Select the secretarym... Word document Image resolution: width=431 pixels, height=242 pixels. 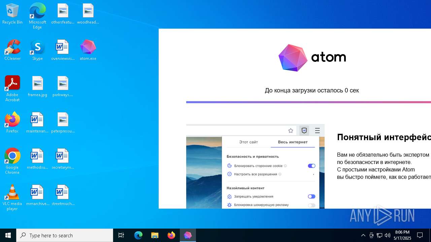(63, 159)
